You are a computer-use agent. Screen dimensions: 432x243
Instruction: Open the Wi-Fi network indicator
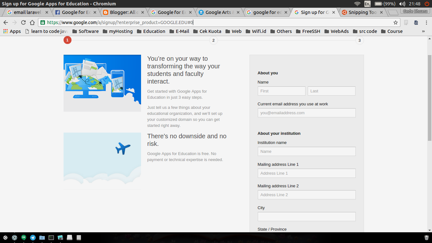coord(357,4)
